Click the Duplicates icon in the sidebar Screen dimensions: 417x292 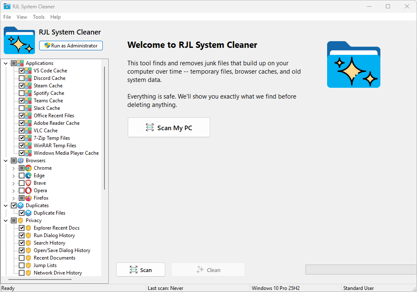tap(20, 205)
